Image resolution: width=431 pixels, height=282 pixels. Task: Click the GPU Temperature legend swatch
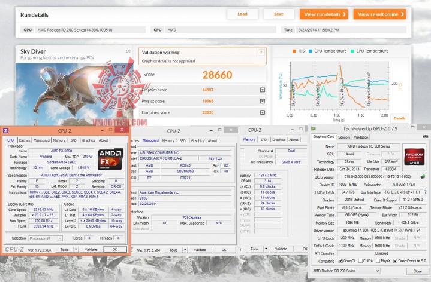point(311,51)
